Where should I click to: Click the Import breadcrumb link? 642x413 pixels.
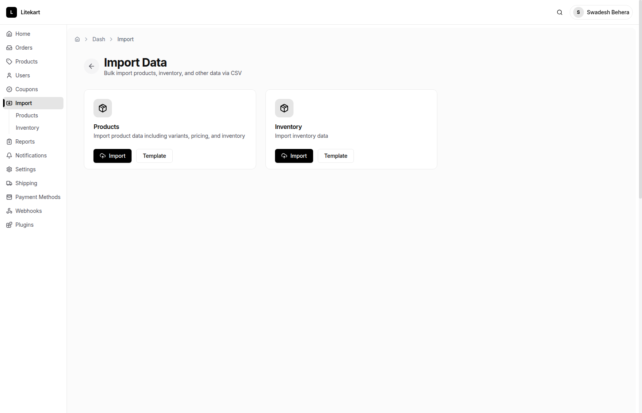click(x=125, y=39)
